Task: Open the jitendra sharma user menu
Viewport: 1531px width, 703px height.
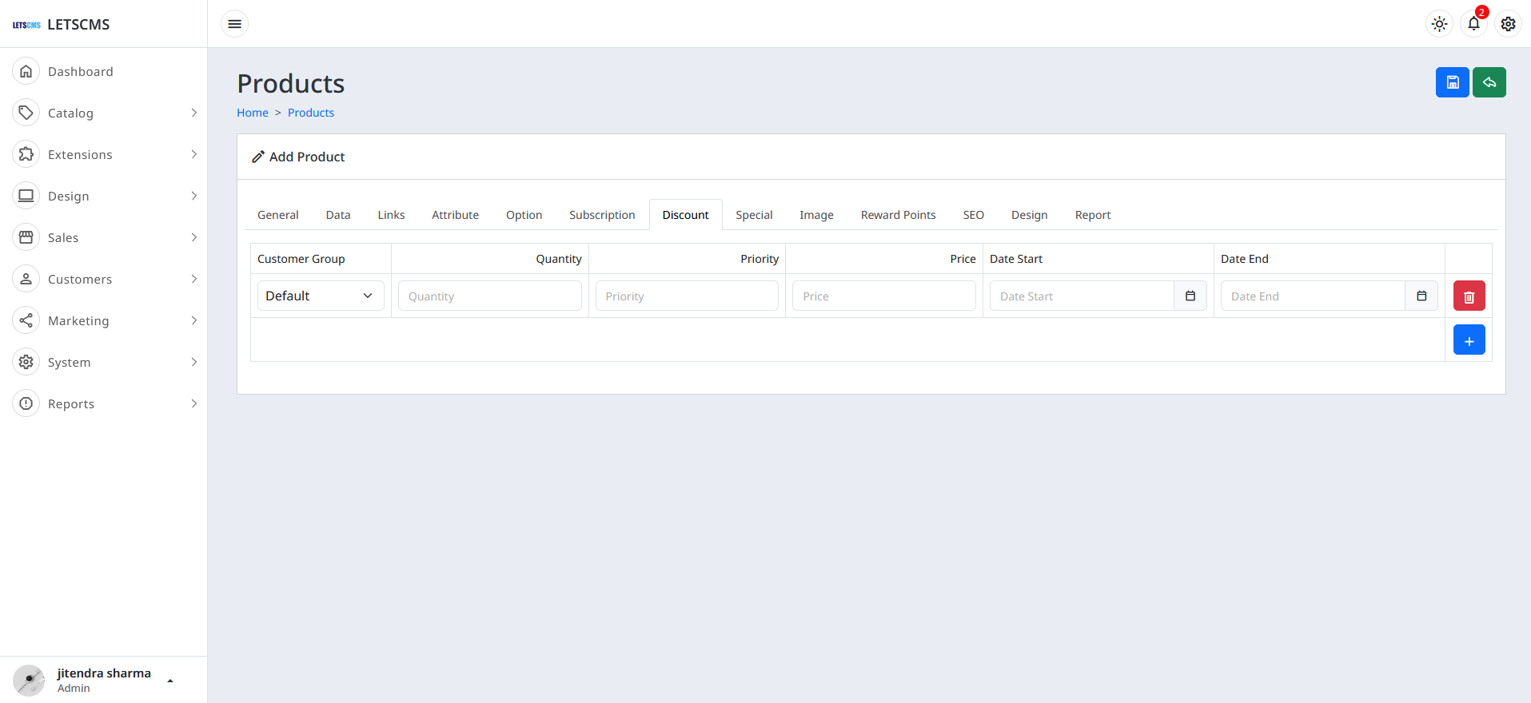Action: tap(104, 680)
